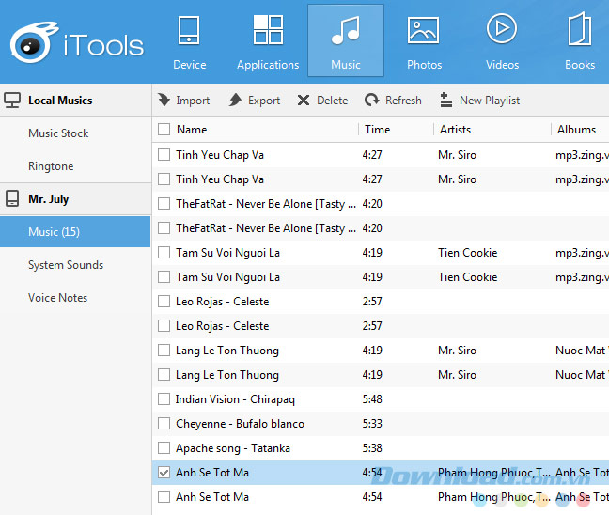The image size is (609, 515).
Task: Uncheck the highlighted Anh Se Tot Ma checkbox
Action: point(164,473)
